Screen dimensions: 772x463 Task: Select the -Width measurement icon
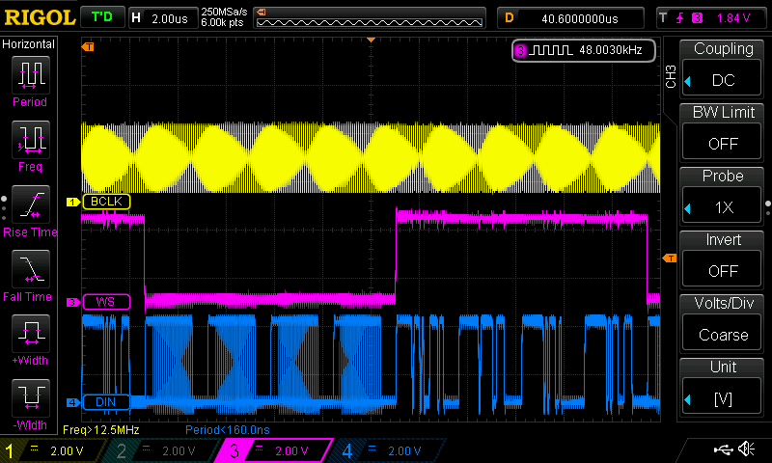point(31,397)
